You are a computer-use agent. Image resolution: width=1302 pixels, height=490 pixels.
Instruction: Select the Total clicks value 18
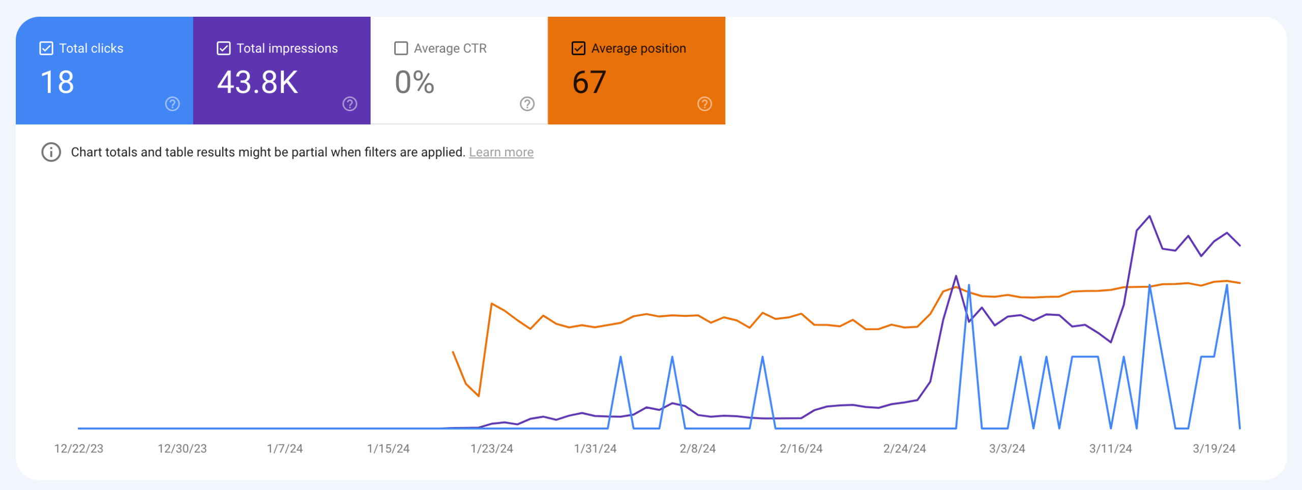pos(57,82)
